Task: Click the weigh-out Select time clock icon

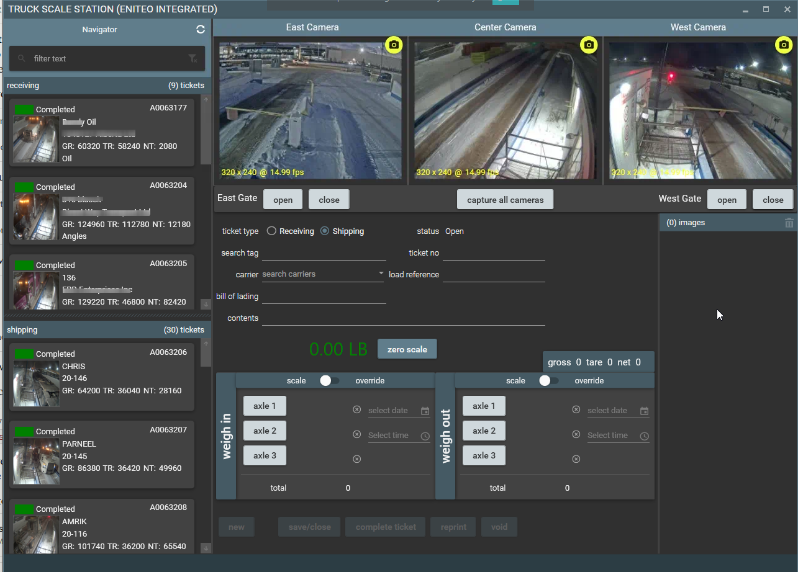Action: 645,436
